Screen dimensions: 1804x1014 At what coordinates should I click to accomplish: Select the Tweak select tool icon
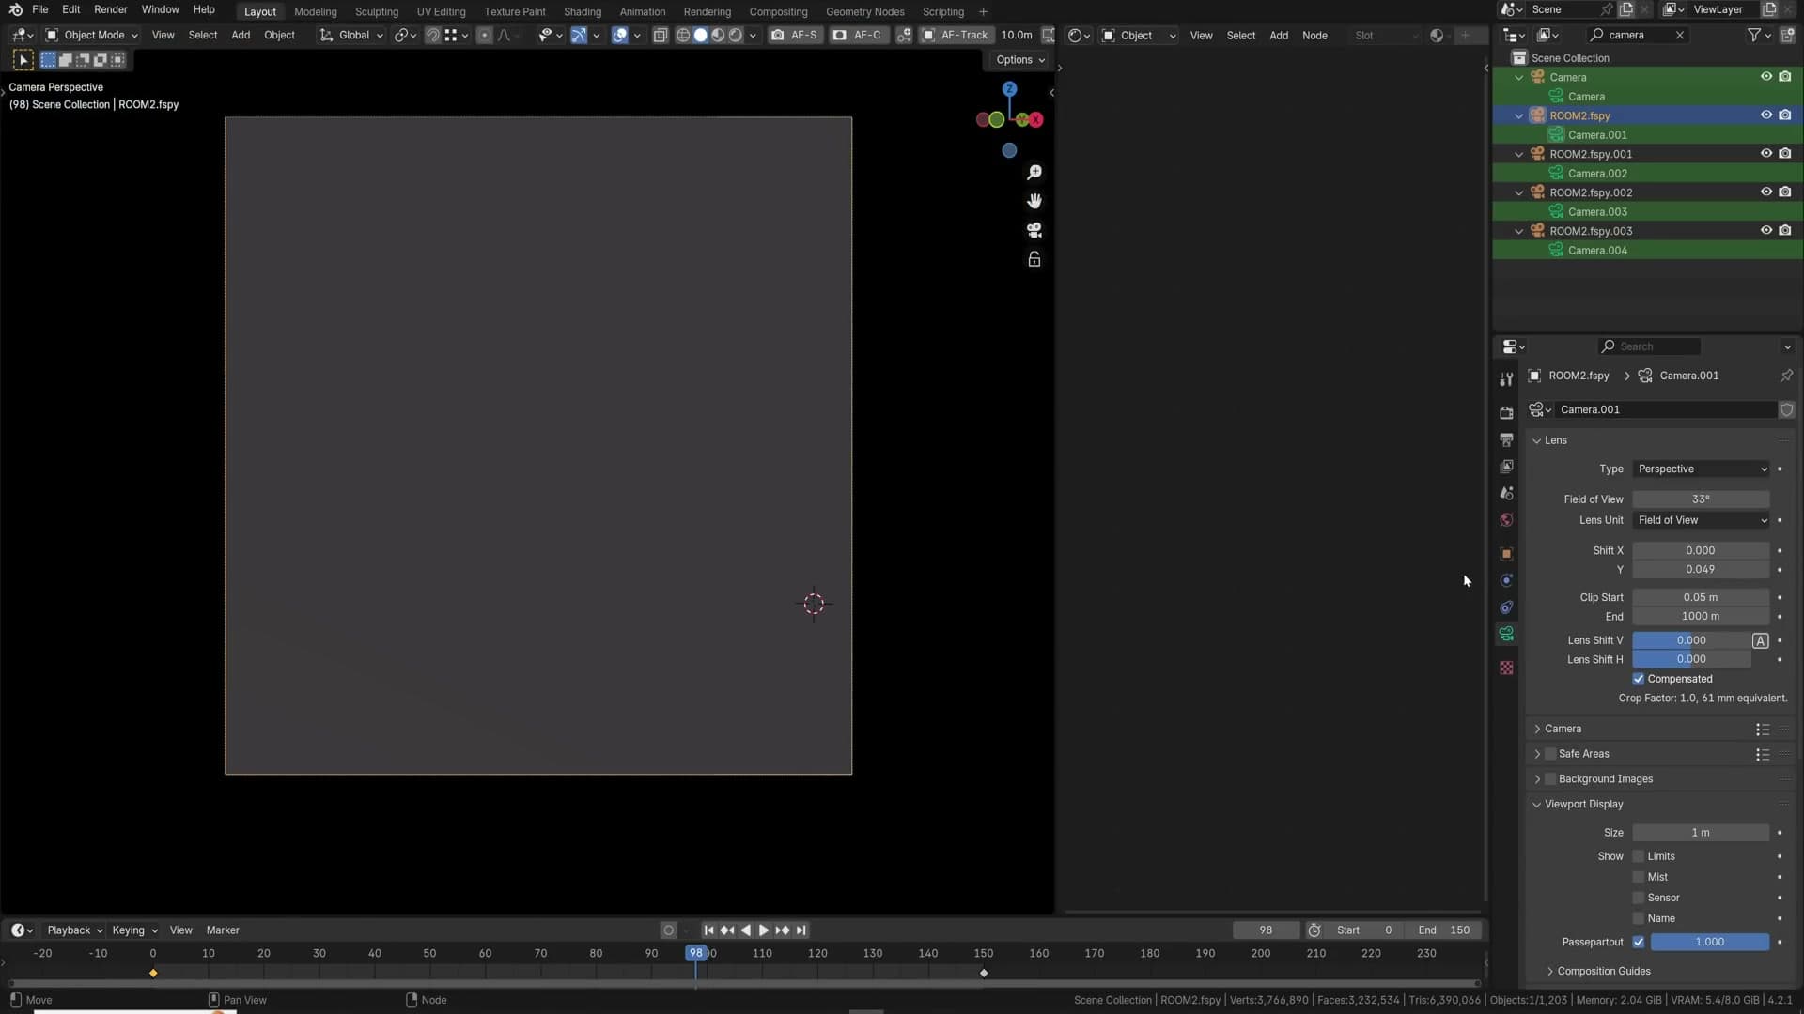coord(23,60)
